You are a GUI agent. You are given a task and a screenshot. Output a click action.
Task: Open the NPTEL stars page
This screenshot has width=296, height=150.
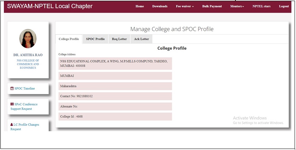[x=261, y=6]
